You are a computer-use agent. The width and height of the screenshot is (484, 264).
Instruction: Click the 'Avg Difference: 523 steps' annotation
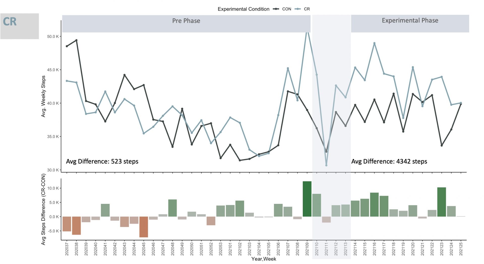[x=102, y=161]
